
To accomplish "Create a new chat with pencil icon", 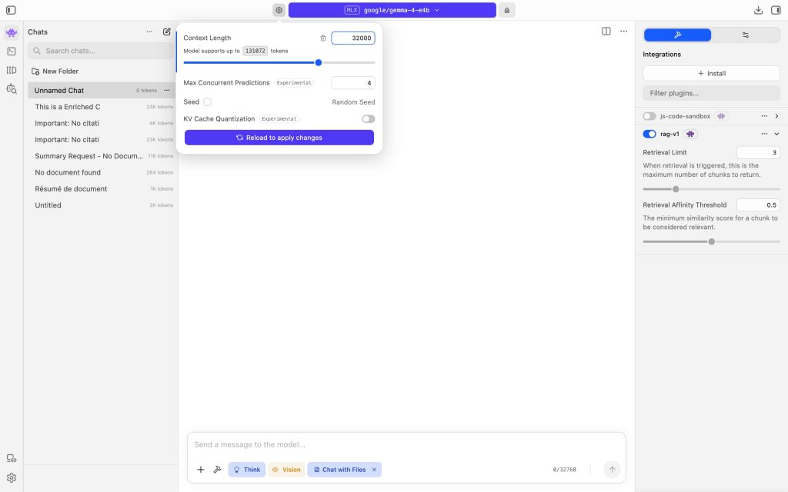I will [x=166, y=32].
